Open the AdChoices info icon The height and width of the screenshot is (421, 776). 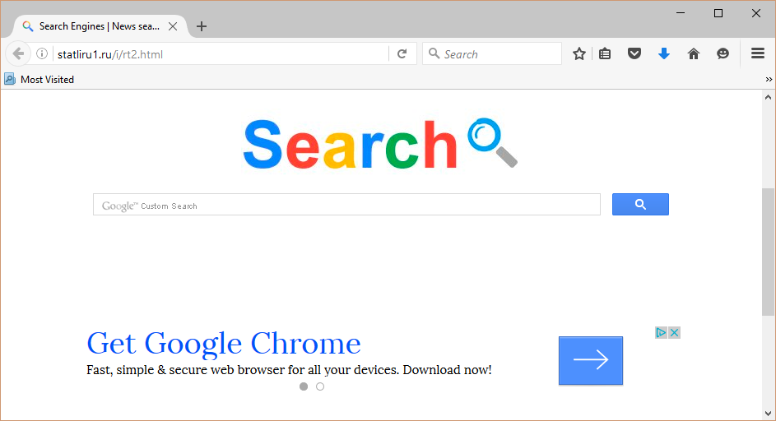point(661,332)
